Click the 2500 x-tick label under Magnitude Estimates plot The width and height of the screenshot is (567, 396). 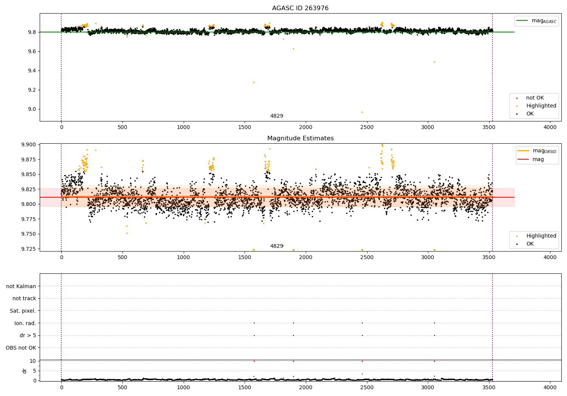pyautogui.click(x=367, y=258)
